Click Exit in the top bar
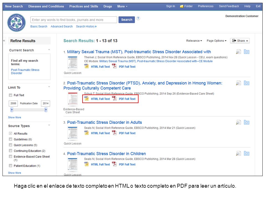266x199 pixels. pyautogui.click(x=258, y=6)
